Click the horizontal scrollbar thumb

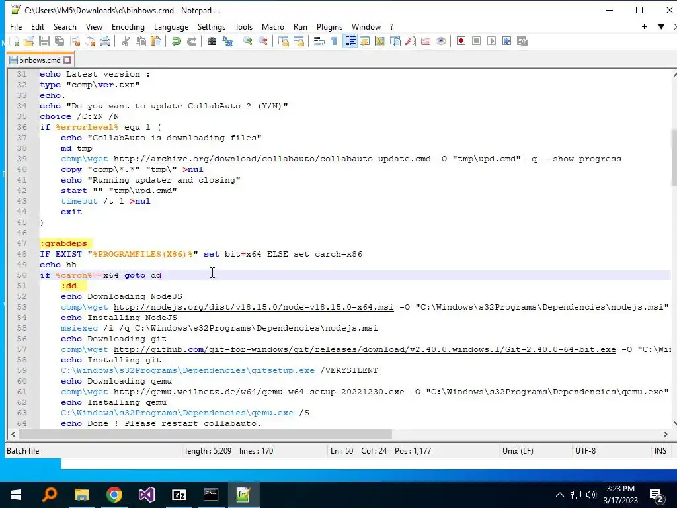point(206,434)
